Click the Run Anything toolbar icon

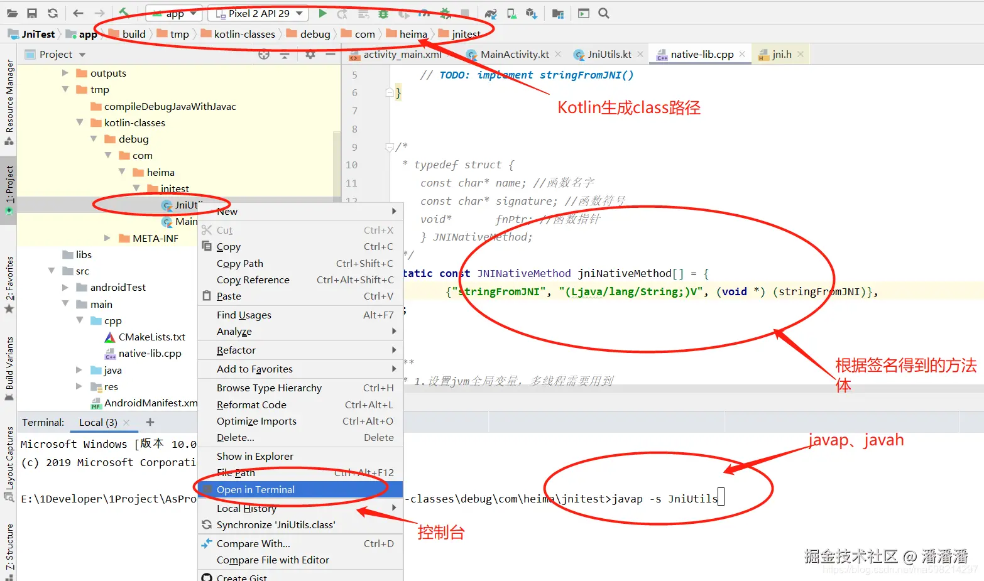(584, 13)
